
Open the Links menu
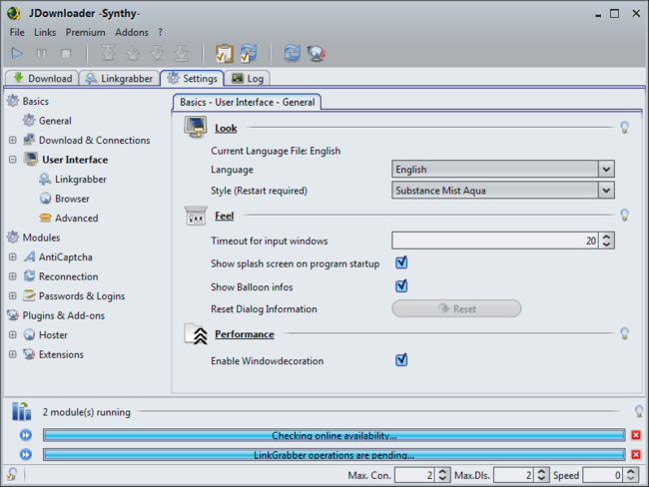[x=45, y=32]
